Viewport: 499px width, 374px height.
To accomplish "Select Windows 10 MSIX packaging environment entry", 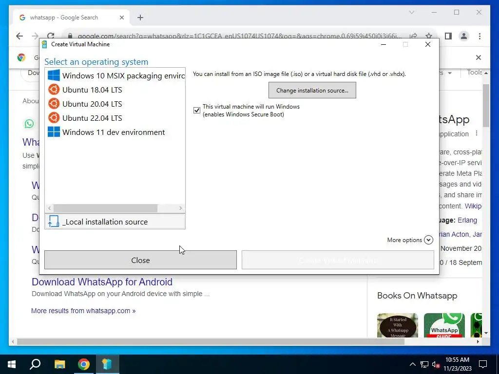I will (115, 75).
